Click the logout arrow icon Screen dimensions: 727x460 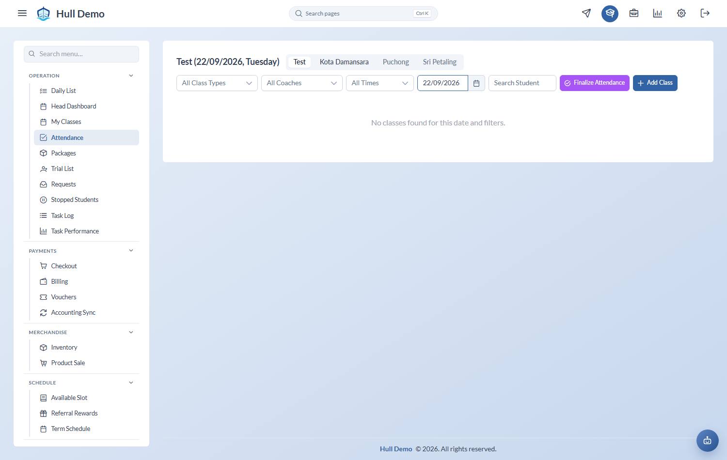tap(705, 13)
